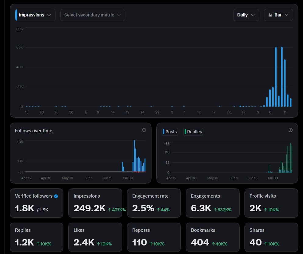
Task: Click the info icon on Follows over time
Action: pos(144,130)
